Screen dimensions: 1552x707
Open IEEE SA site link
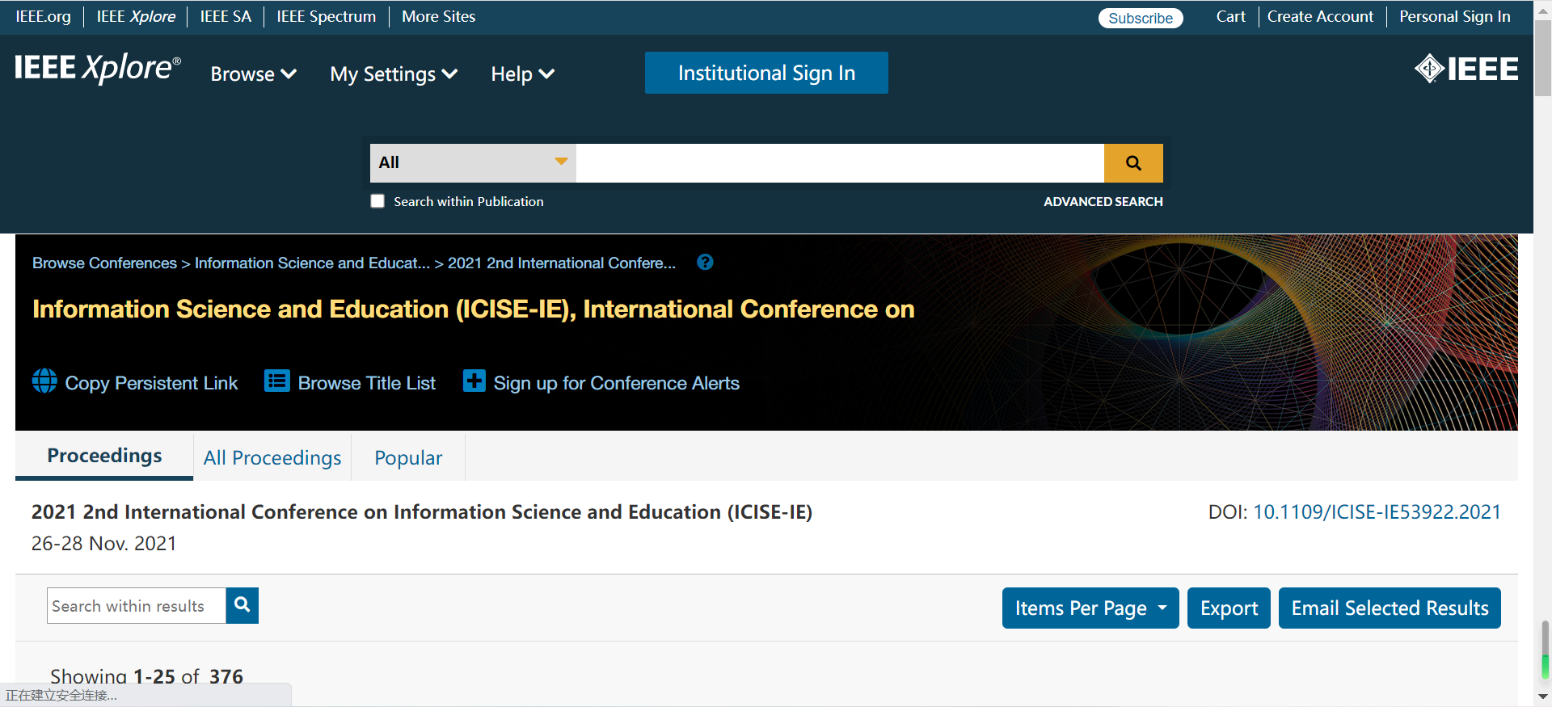tap(226, 17)
